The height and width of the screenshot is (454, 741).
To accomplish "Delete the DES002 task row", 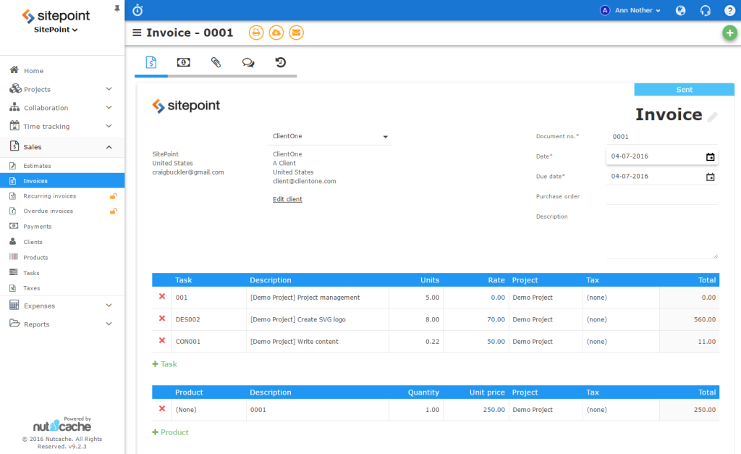I will (162, 319).
